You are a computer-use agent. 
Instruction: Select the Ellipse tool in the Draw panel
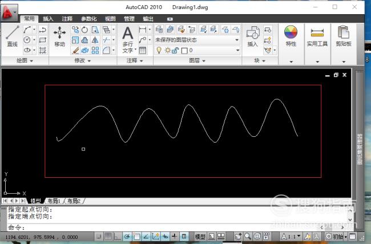click(27, 50)
